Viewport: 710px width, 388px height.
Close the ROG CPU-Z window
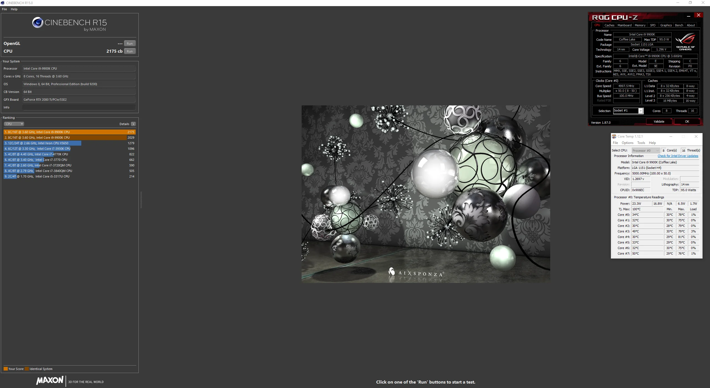[x=698, y=15]
